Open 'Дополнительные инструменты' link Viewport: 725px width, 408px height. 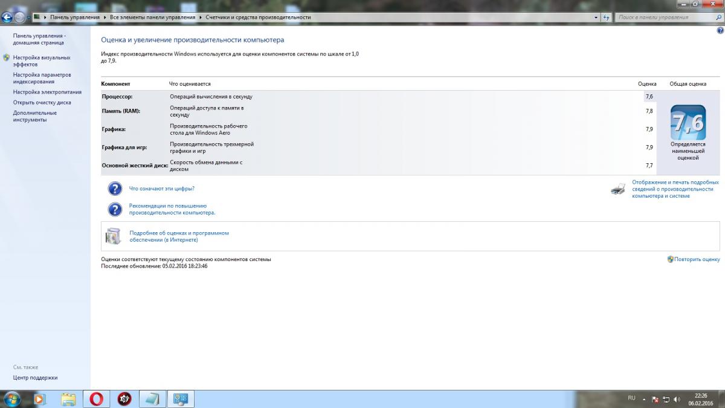click(35, 116)
